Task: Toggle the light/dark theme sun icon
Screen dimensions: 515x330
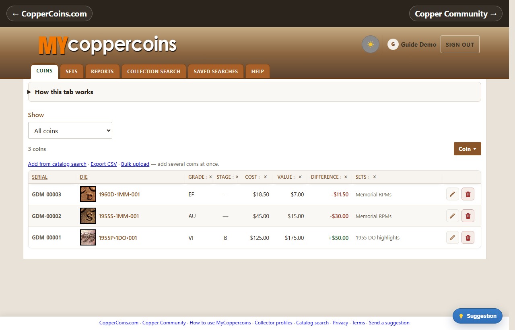Action: 371,44
